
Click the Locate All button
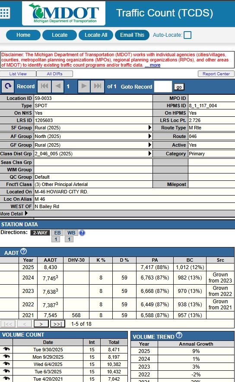tap(96, 35)
